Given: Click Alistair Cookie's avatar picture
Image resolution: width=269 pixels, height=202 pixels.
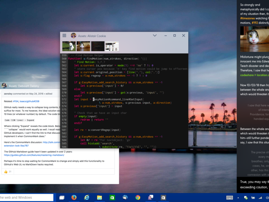Looking at the screenshot, I should click(x=73, y=36).
